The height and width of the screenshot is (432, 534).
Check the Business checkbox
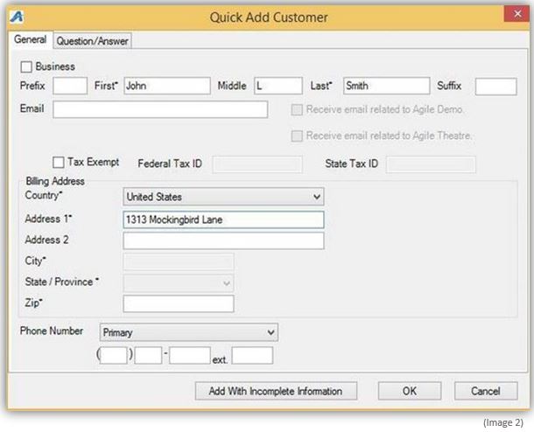pos(26,66)
